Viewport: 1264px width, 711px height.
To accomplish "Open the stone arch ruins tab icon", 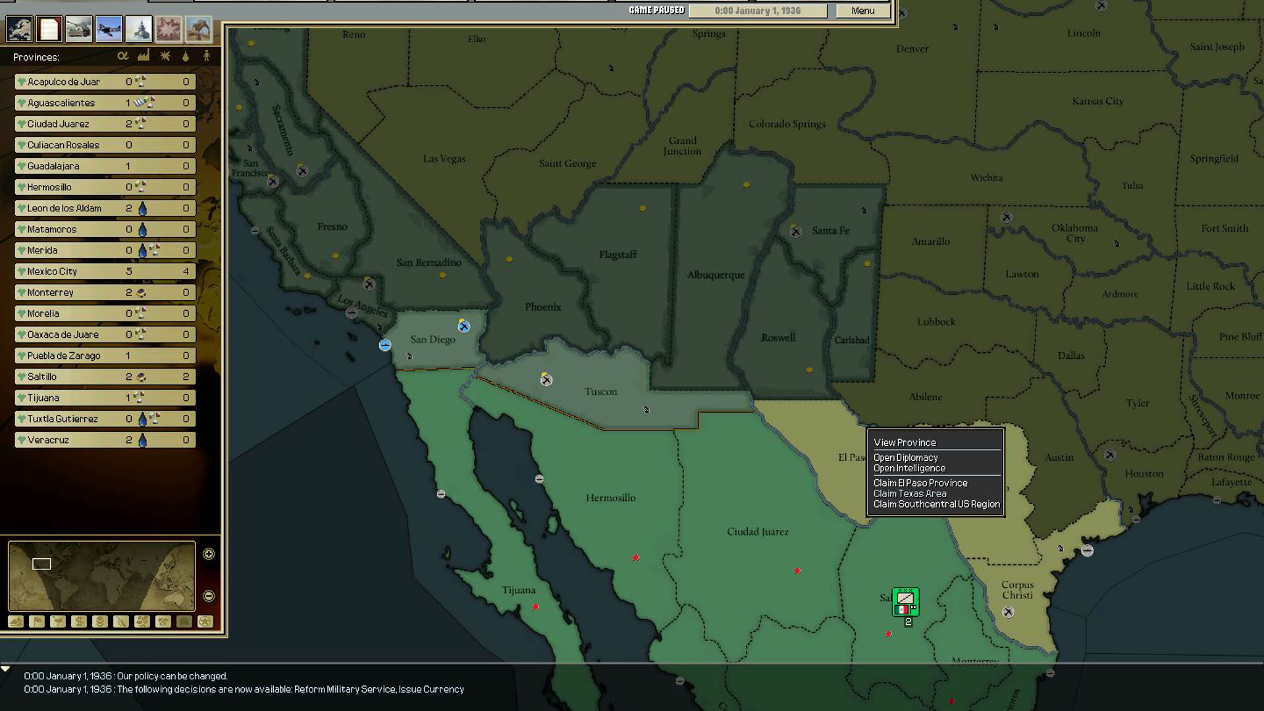I will 199,29.
